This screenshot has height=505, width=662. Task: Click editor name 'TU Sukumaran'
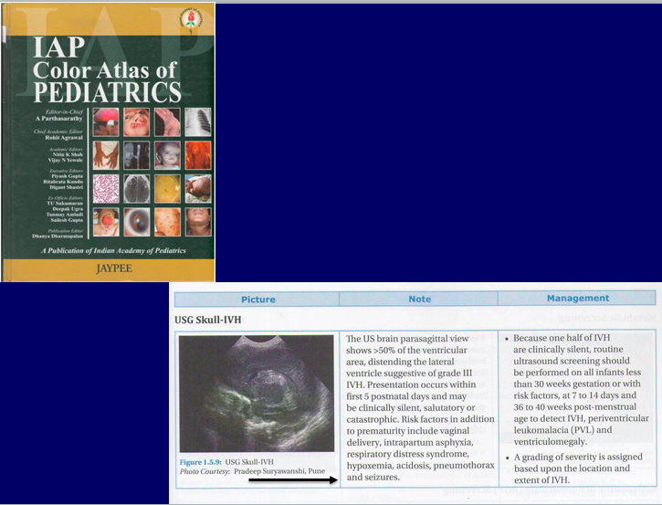pyautogui.click(x=65, y=204)
